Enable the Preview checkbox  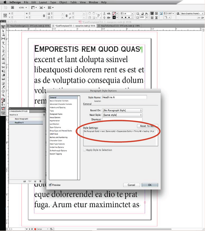pyautogui.click(x=50, y=185)
